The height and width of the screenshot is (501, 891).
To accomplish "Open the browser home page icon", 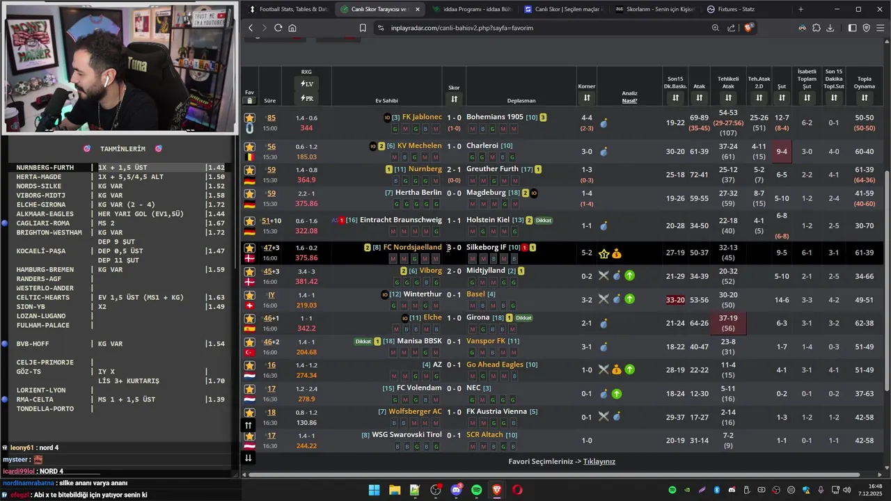I will point(292,28).
